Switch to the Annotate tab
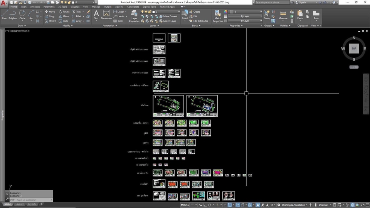Image resolution: width=370 pixels, height=208 pixels. coord(35,7)
